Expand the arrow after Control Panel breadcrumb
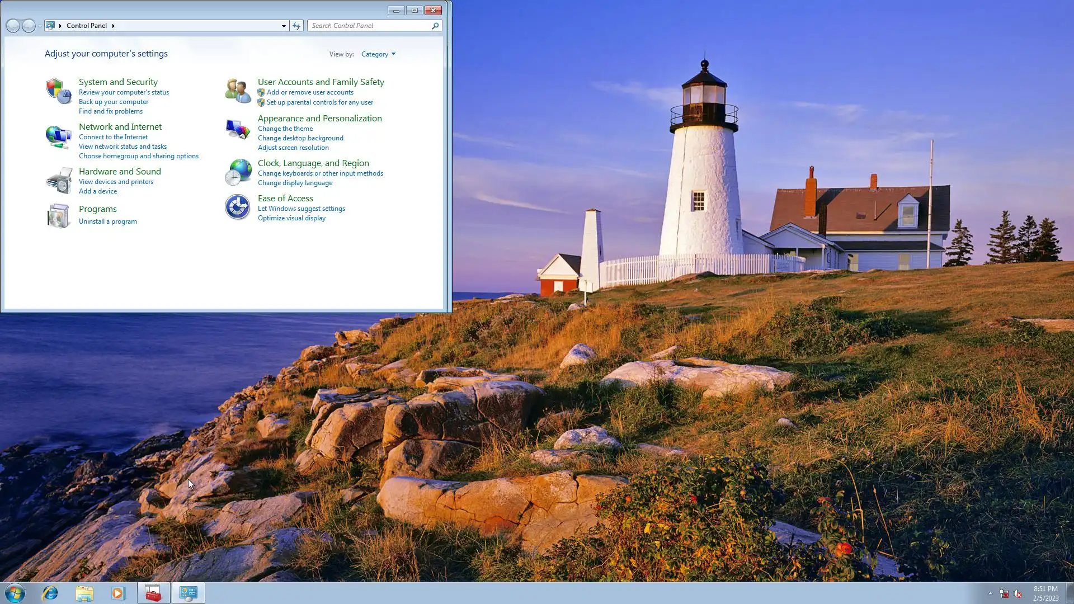The height and width of the screenshot is (604, 1074). (x=113, y=26)
